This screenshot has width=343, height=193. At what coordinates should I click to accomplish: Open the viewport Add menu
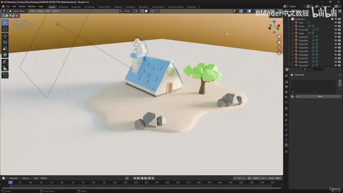pos(48,11)
